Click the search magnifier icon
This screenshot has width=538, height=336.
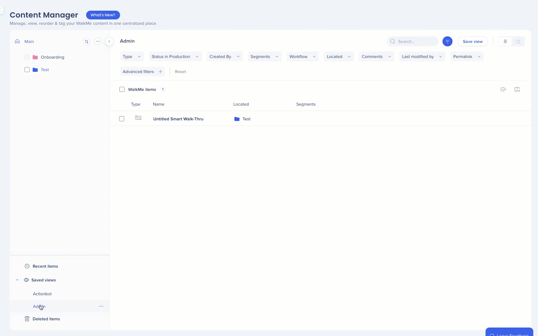(393, 41)
